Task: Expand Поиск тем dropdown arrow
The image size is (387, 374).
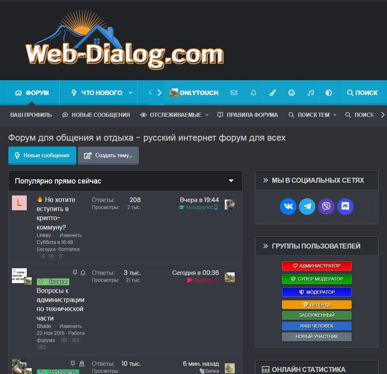Action: pos(335,115)
